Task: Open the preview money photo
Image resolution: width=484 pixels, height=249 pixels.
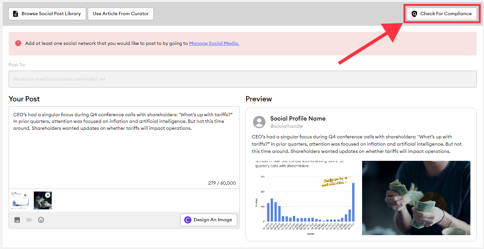Action: [x=416, y=198]
